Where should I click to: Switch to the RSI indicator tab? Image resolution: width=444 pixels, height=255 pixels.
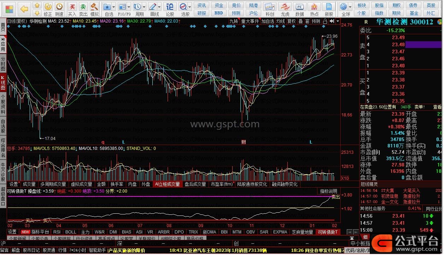57,232
